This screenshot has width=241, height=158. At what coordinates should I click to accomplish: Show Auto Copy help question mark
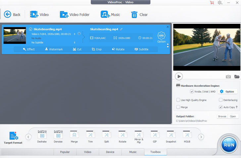pos(237,107)
